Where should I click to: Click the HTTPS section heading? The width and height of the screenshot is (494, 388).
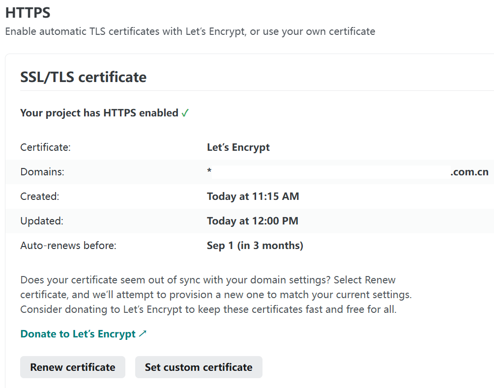[x=27, y=12]
